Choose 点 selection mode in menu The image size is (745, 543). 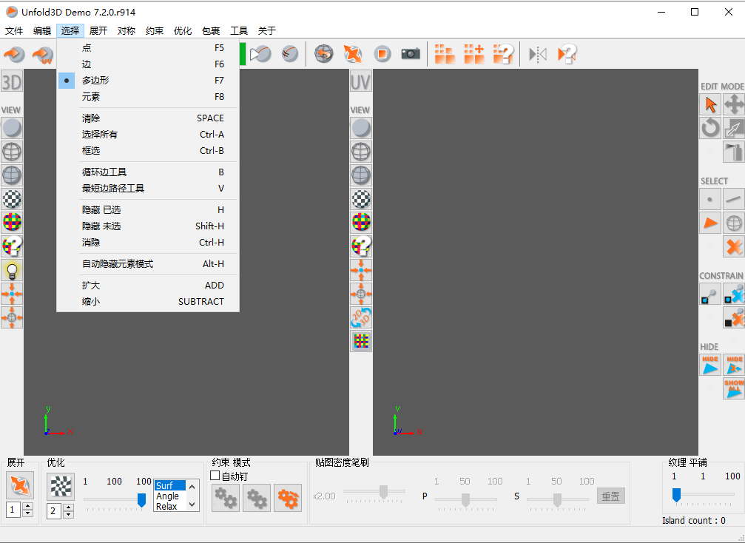pos(148,47)
